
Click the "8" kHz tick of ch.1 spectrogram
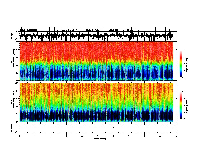coord(17,49)
